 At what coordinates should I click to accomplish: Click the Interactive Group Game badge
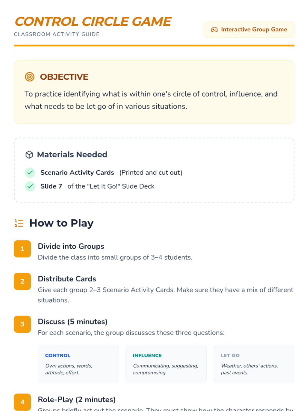coord(249,30)
